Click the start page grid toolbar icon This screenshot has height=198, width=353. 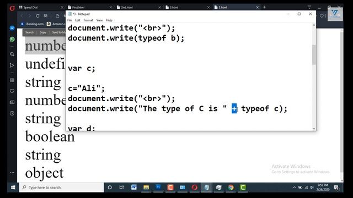pos(46,16)
